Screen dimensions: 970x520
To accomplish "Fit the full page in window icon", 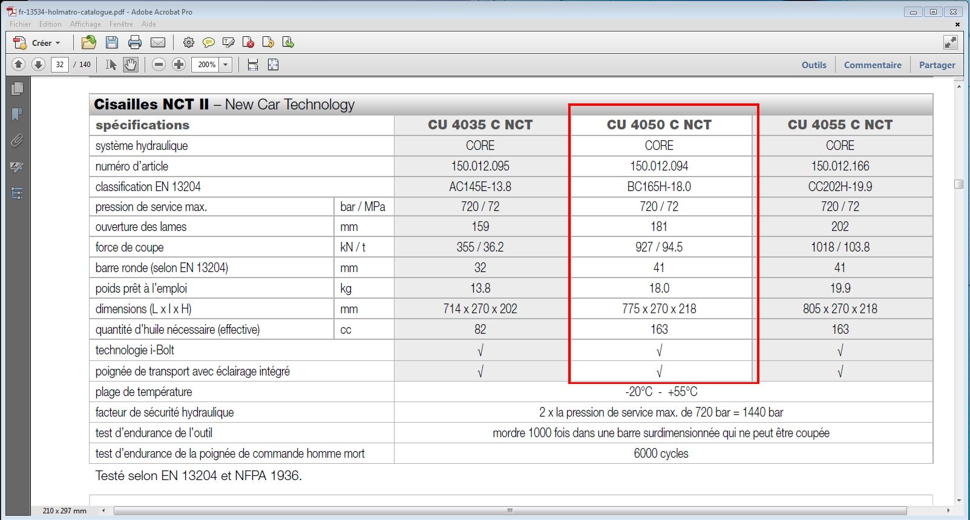I will click(273, 64).
